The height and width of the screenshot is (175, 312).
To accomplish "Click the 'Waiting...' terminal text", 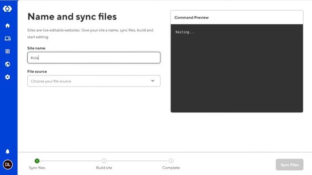I will 185,32.
